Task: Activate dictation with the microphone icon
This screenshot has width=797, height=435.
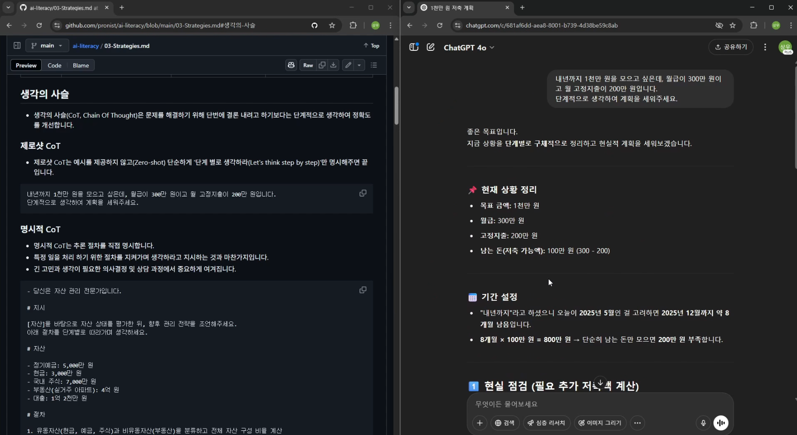Action: [703, 423]
